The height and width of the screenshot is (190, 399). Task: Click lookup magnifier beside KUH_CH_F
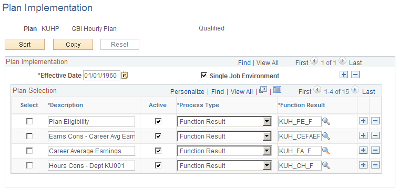click(x=326, y=166)
